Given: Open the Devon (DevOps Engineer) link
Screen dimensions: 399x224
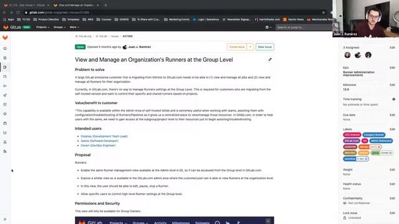Looking at the screenshot, I should point(98,146).
